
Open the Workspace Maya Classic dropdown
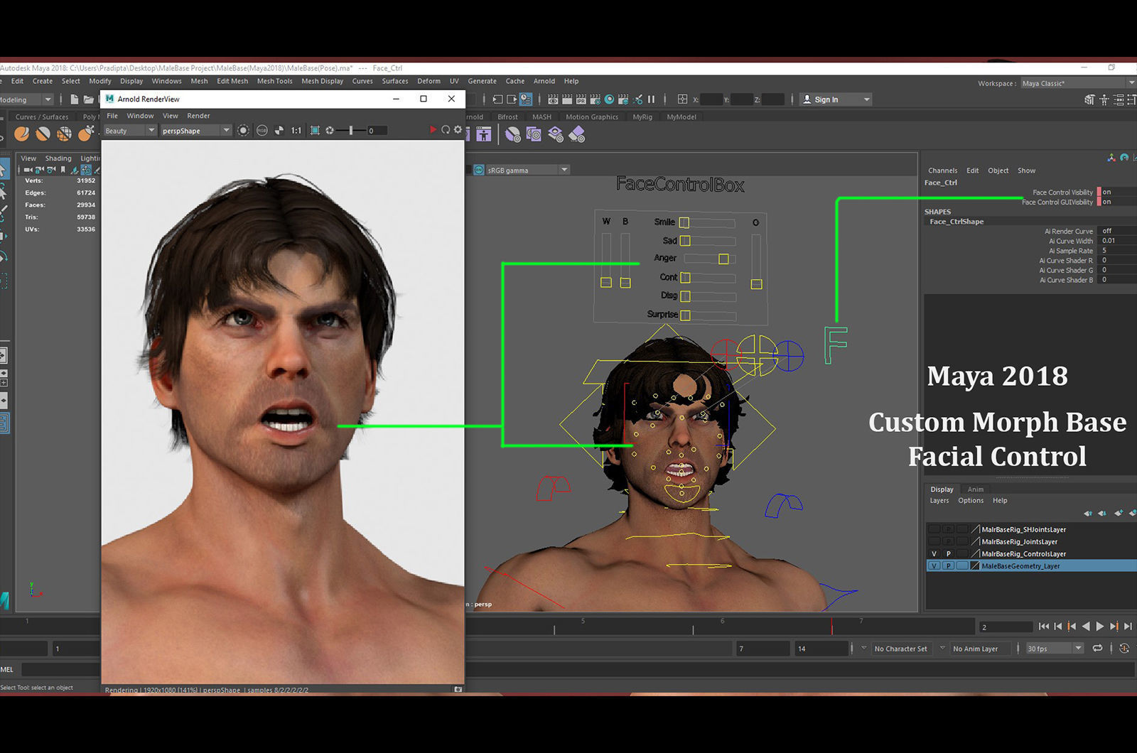pos(1079,83)
